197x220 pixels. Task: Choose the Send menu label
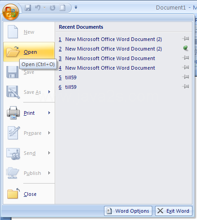(x=30, y=153)
